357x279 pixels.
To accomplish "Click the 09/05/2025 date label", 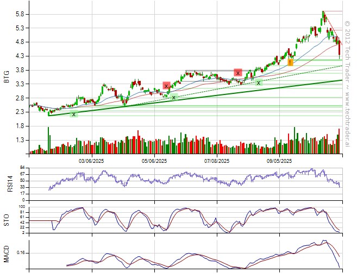I will click(280, 161).
